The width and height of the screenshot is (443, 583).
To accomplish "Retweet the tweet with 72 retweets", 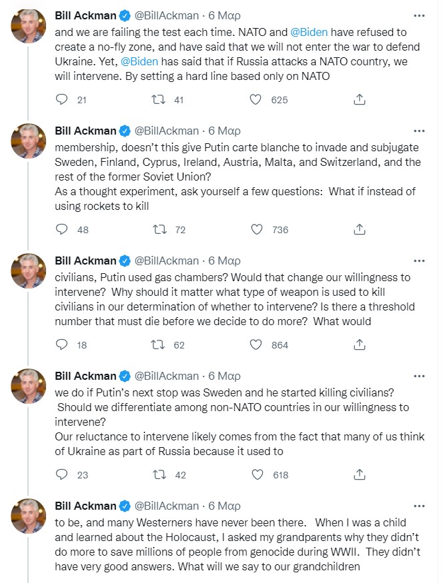I will (x=159, y=229).
